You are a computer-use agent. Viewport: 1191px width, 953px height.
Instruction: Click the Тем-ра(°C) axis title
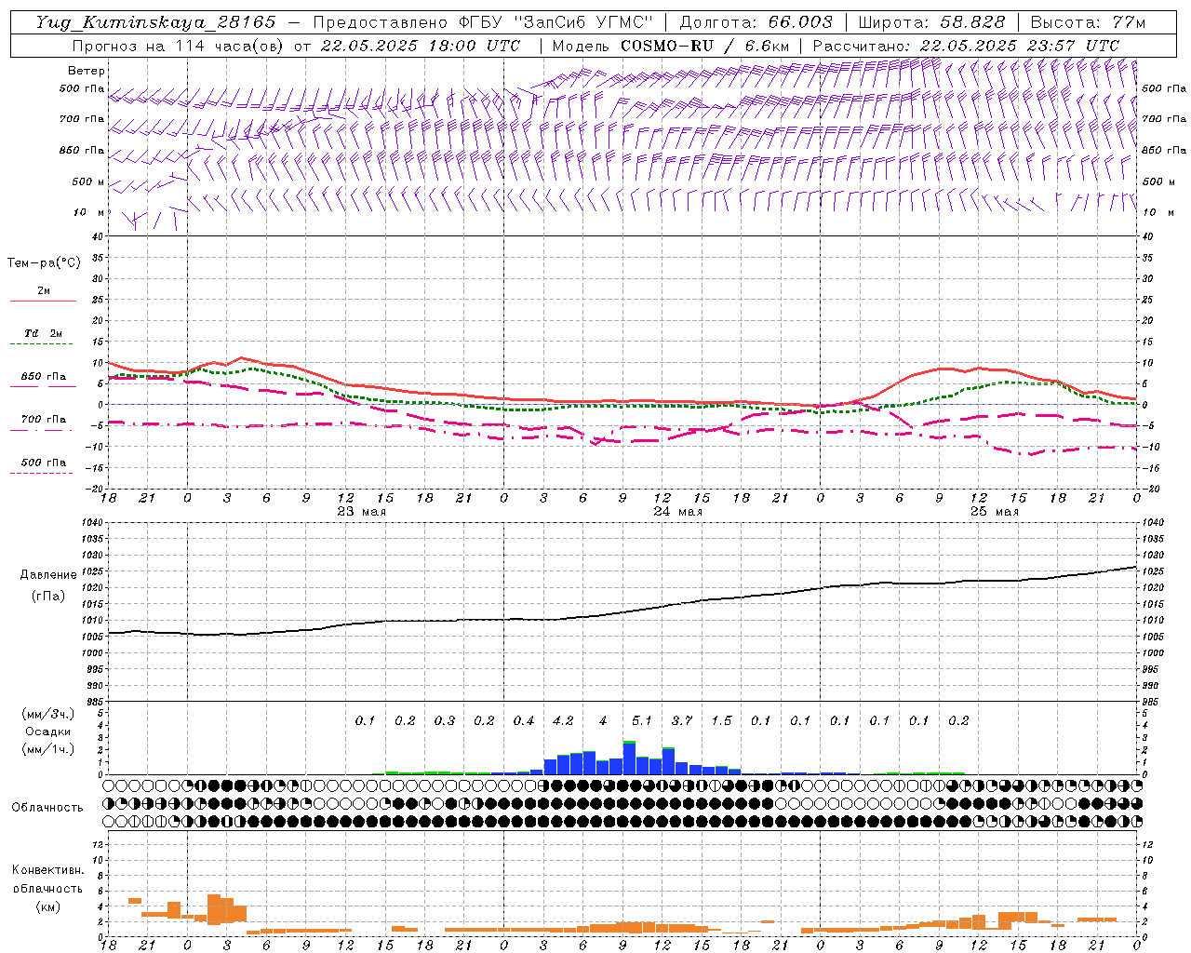(44, 263)
